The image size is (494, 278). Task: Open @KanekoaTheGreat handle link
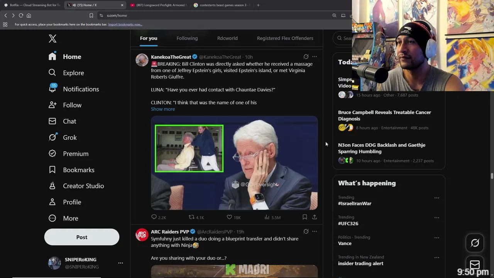click(x=220, y=57)
